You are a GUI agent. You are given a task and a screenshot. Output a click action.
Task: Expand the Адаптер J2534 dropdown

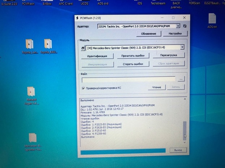click(x=178, y=26)
